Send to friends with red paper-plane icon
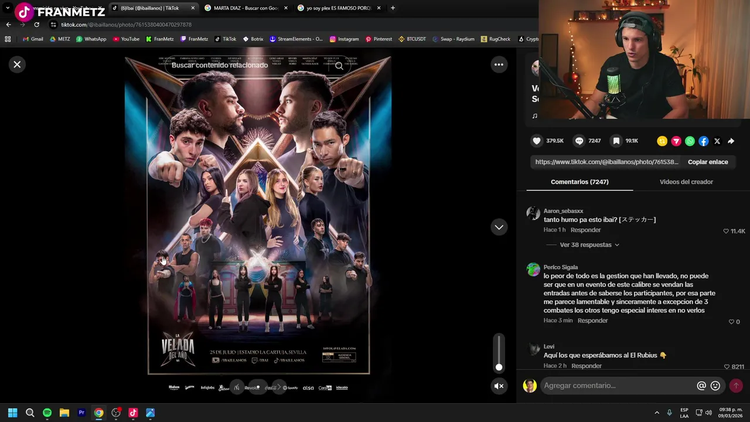The height and width of the screenshot is (422, 750). [676, 141]
